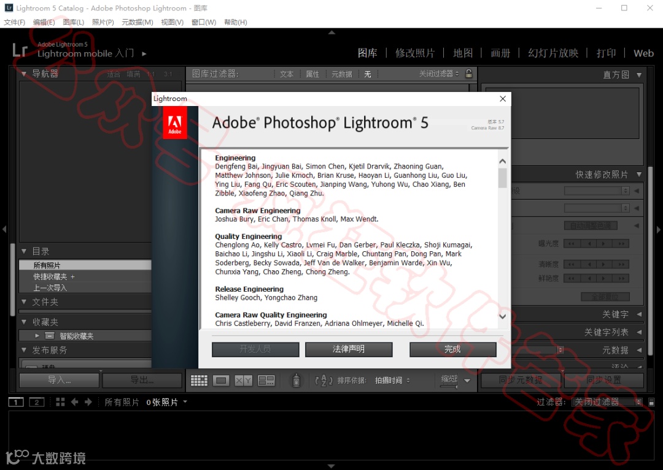Collapse the Folders panel (文件夹)
The width and height of the screenshot is (663, 470).
24,301
